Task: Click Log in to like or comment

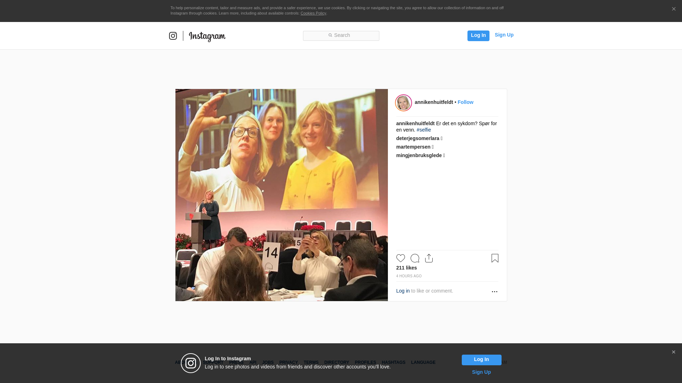Action: point(403,291)
